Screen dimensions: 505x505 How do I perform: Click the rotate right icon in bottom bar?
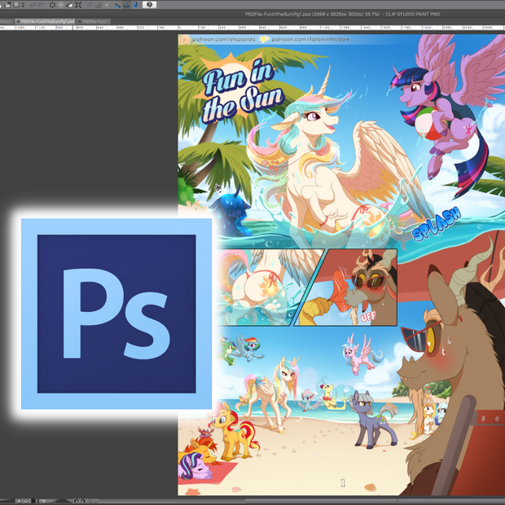pyautogui.click(x=83, y=501)
